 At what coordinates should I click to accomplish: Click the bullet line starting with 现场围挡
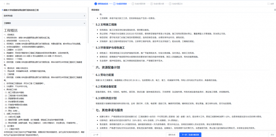[x=125, y=30]
